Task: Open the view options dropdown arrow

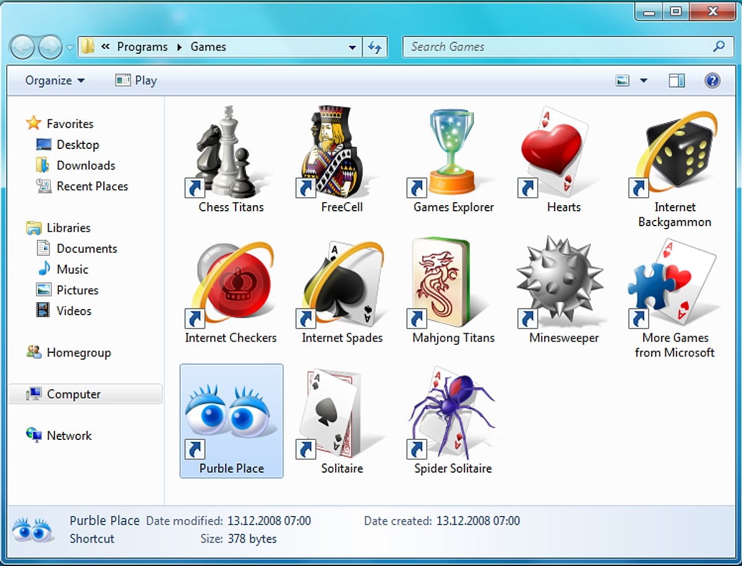Action: pyautogui.click(x=643, y=80)
